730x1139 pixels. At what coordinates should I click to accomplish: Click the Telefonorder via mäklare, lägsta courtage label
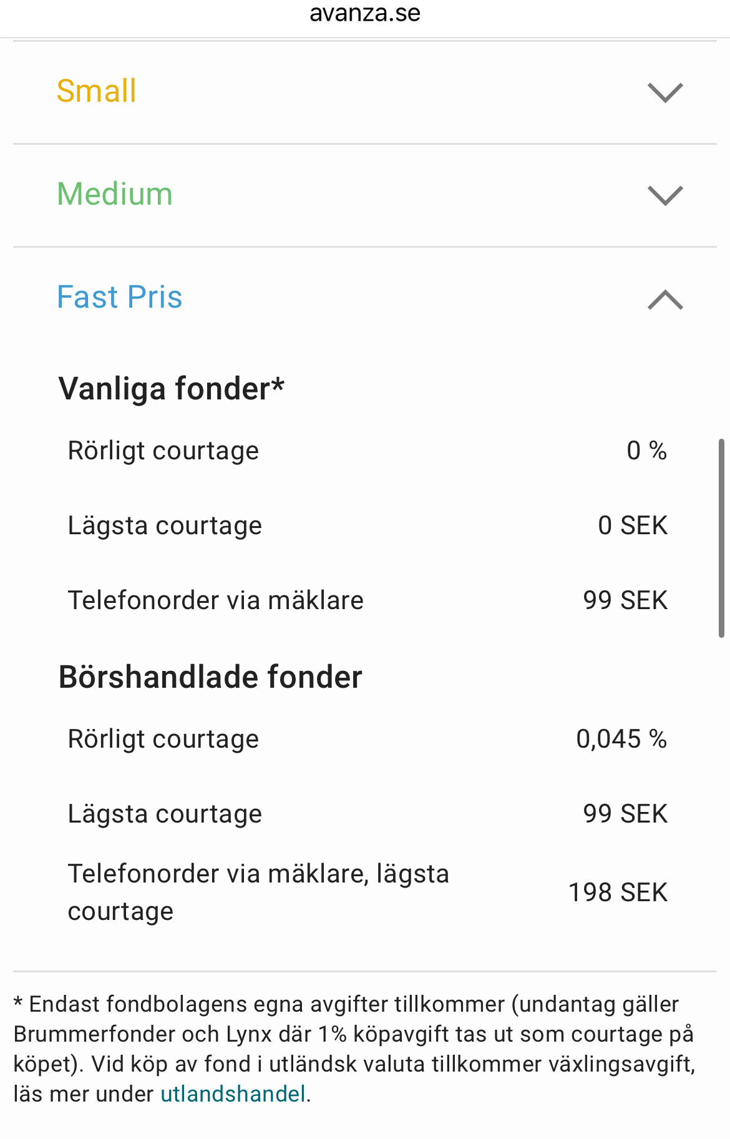[x=258, y=892]
